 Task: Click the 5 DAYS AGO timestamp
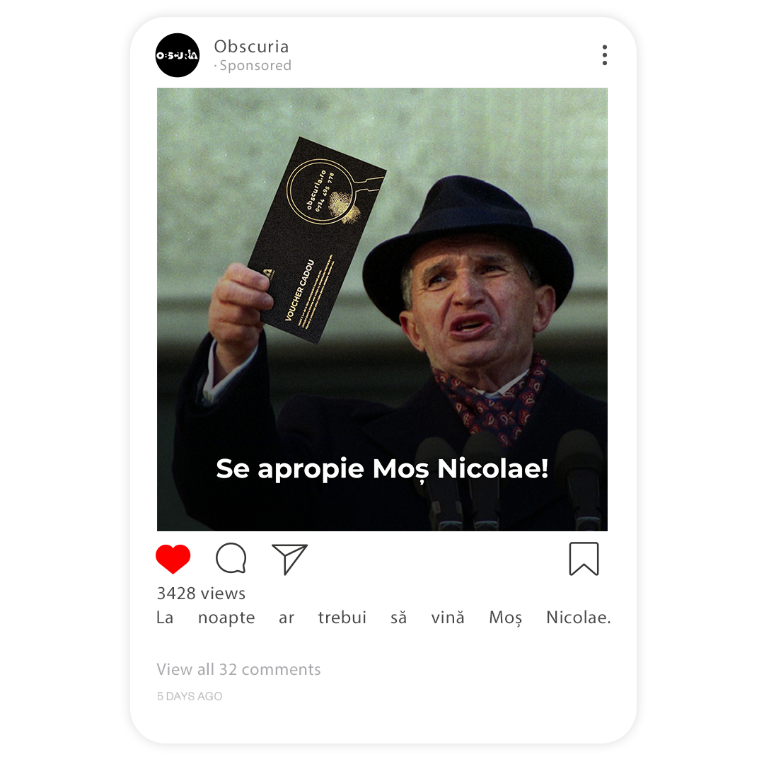(190, 696)
